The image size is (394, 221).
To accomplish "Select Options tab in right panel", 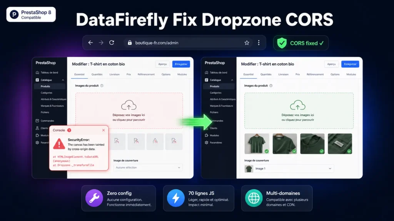I will [335, 74].
